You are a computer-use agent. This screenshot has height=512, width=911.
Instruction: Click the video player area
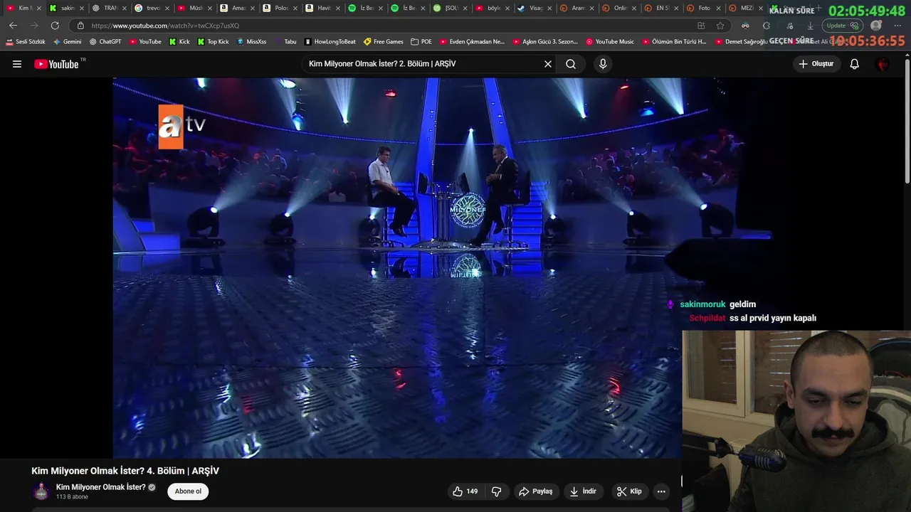coord(397,268)
